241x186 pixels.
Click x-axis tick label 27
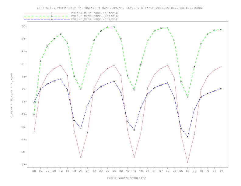[94, 171]
